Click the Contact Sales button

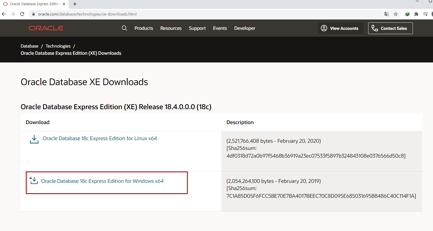point(391,28)
